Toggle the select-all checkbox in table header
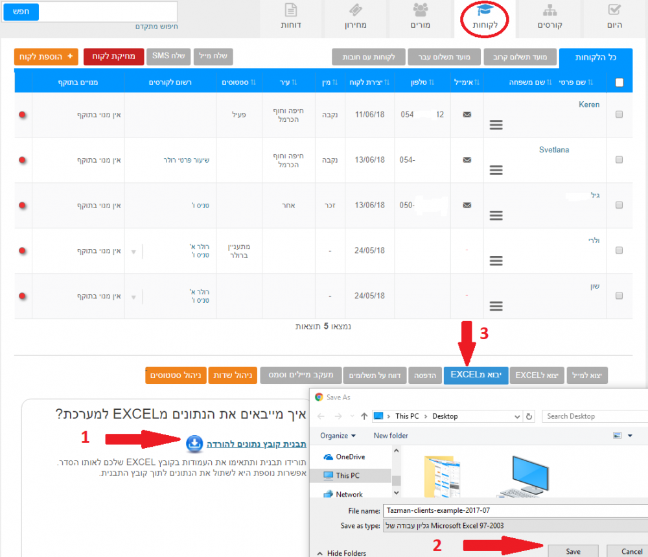648x557 pixels. [x=619, y=82]
